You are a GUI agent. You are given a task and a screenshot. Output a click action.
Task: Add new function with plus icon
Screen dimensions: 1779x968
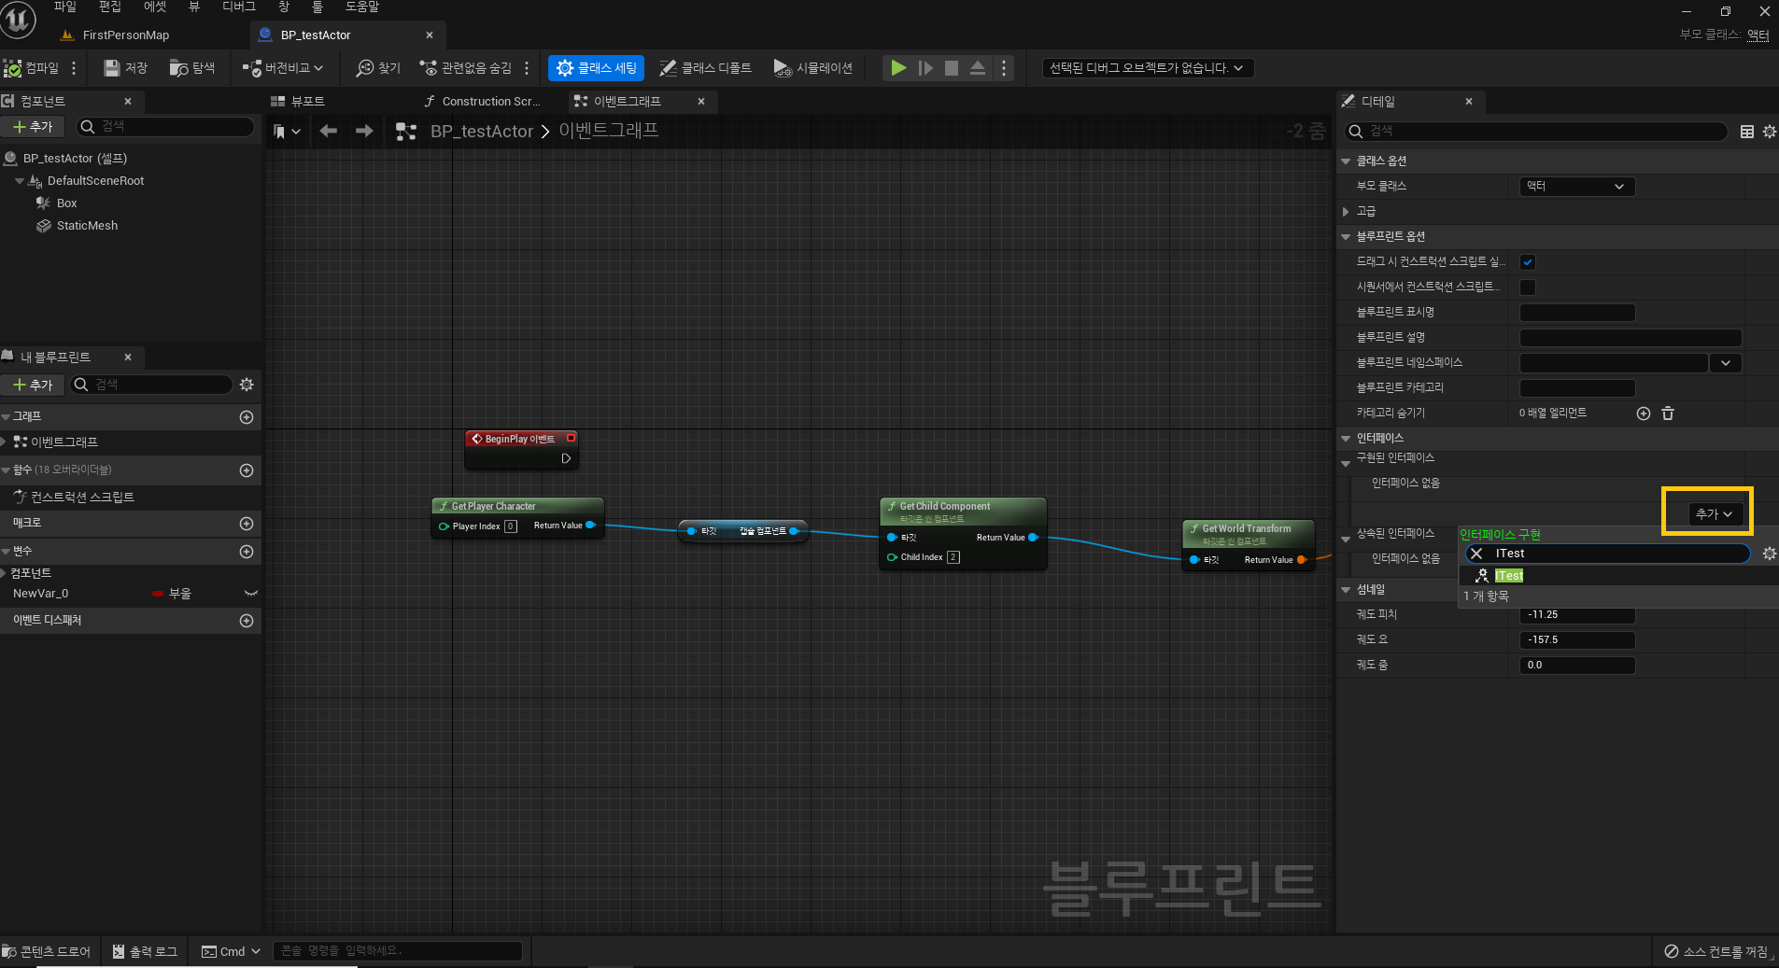[x=247, y=470]
